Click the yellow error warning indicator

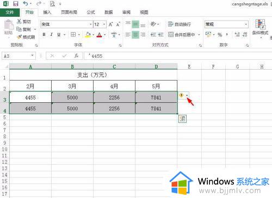(x=181, y=95)
